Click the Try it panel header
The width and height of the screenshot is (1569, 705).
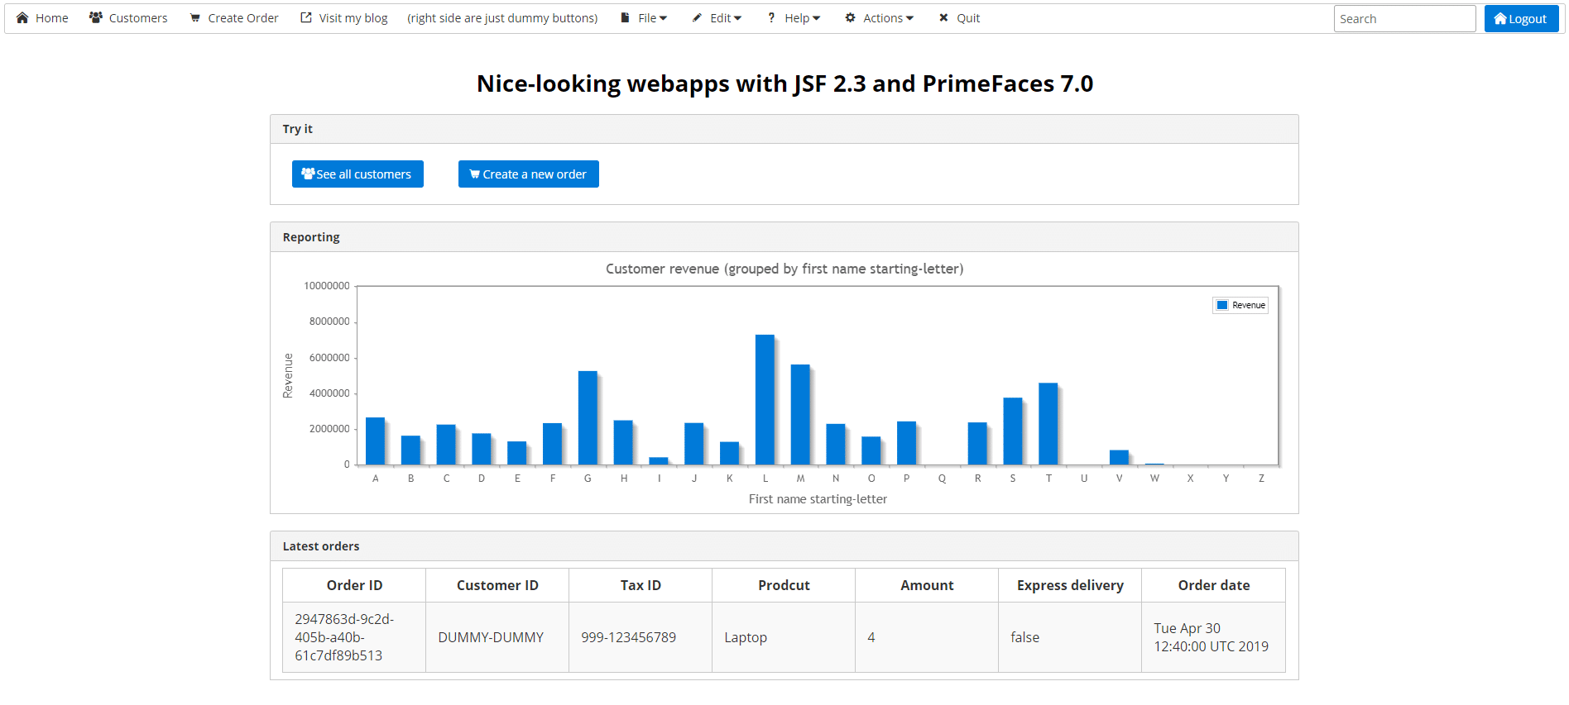pos(784,129)
